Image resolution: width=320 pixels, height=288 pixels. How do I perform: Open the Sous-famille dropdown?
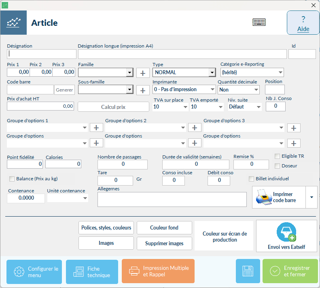pos(129,90)
